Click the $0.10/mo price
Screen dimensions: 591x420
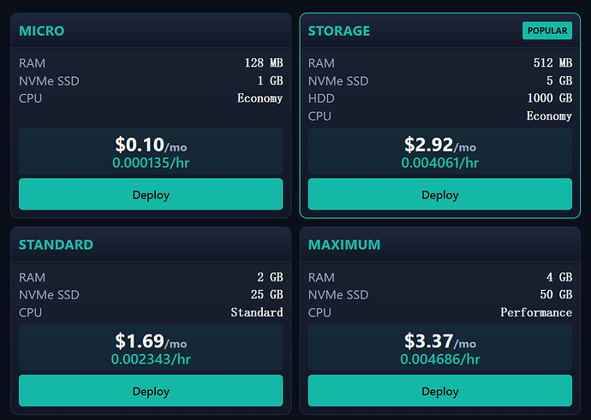tap(151, 145)
